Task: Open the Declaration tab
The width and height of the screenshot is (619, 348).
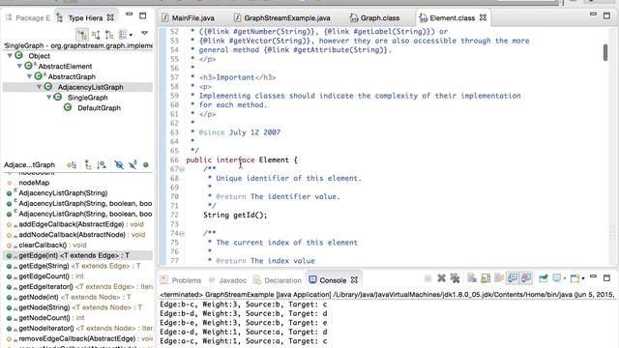Action: click(x=278, y=280)
